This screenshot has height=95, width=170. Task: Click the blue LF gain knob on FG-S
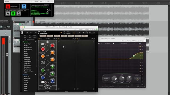point(53,81)
